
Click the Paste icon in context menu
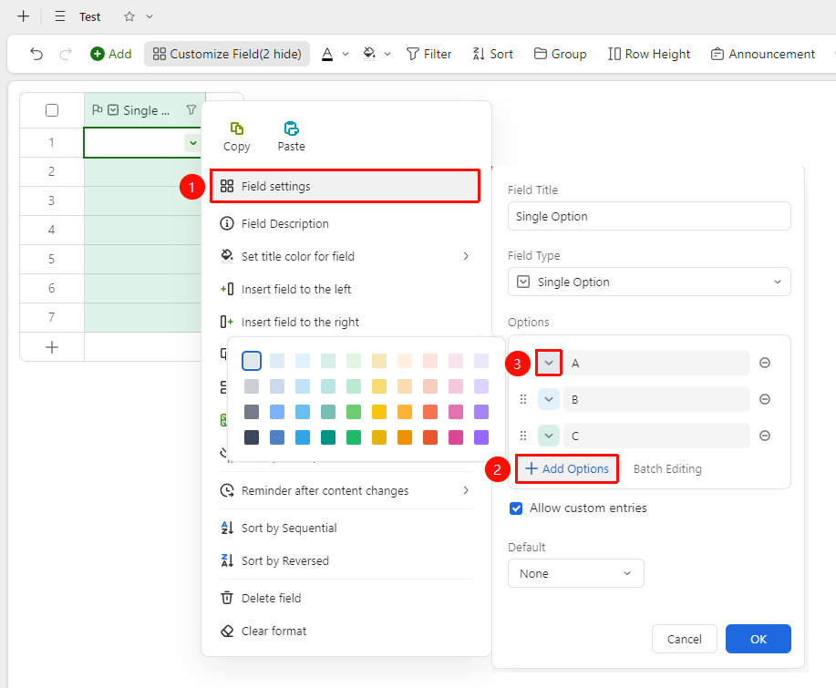point(291,128)
